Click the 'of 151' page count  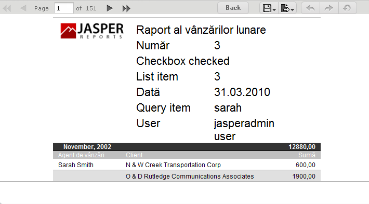click(x=86, y=8)
